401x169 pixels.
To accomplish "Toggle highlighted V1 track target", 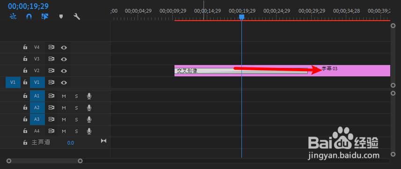I will (37, 82).
